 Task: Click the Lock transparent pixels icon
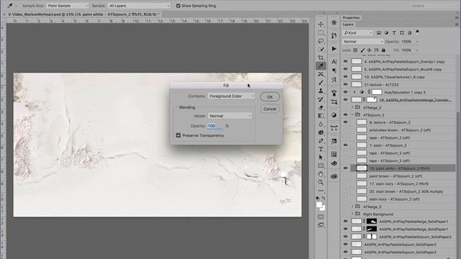click(x=355, y=50)
